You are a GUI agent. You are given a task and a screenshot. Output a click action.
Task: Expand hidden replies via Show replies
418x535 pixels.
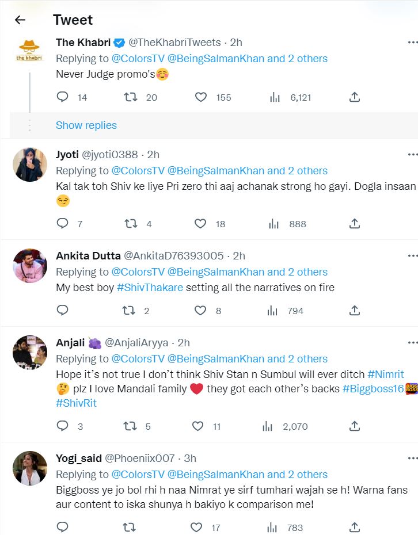[x=86, y=125]
